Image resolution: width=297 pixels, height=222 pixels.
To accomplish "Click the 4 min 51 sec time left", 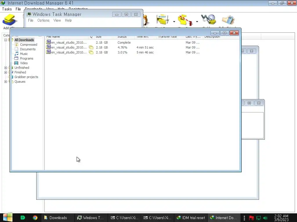I will [145, 47].
